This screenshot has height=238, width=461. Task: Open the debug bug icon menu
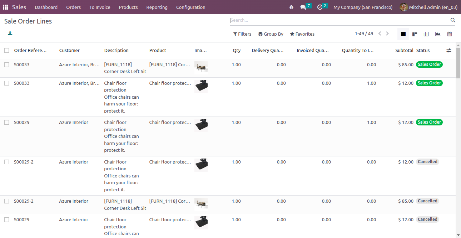pos(292,7)
